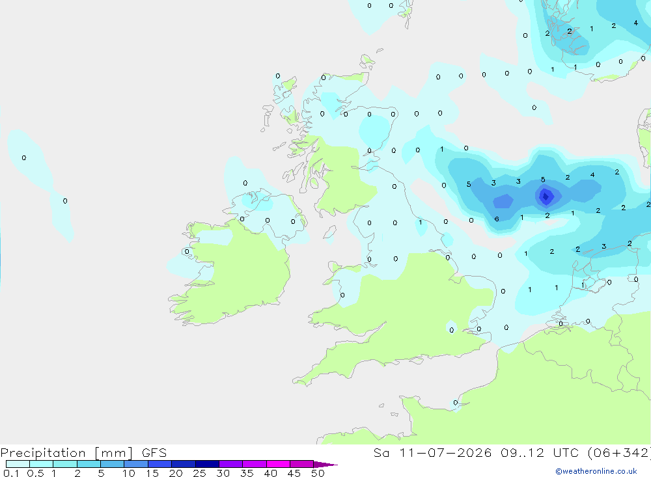The height and width of the screenshot is (477, 651).
Task: Select the 40 to 45 mm legend swatch
Action: (278, 464)
